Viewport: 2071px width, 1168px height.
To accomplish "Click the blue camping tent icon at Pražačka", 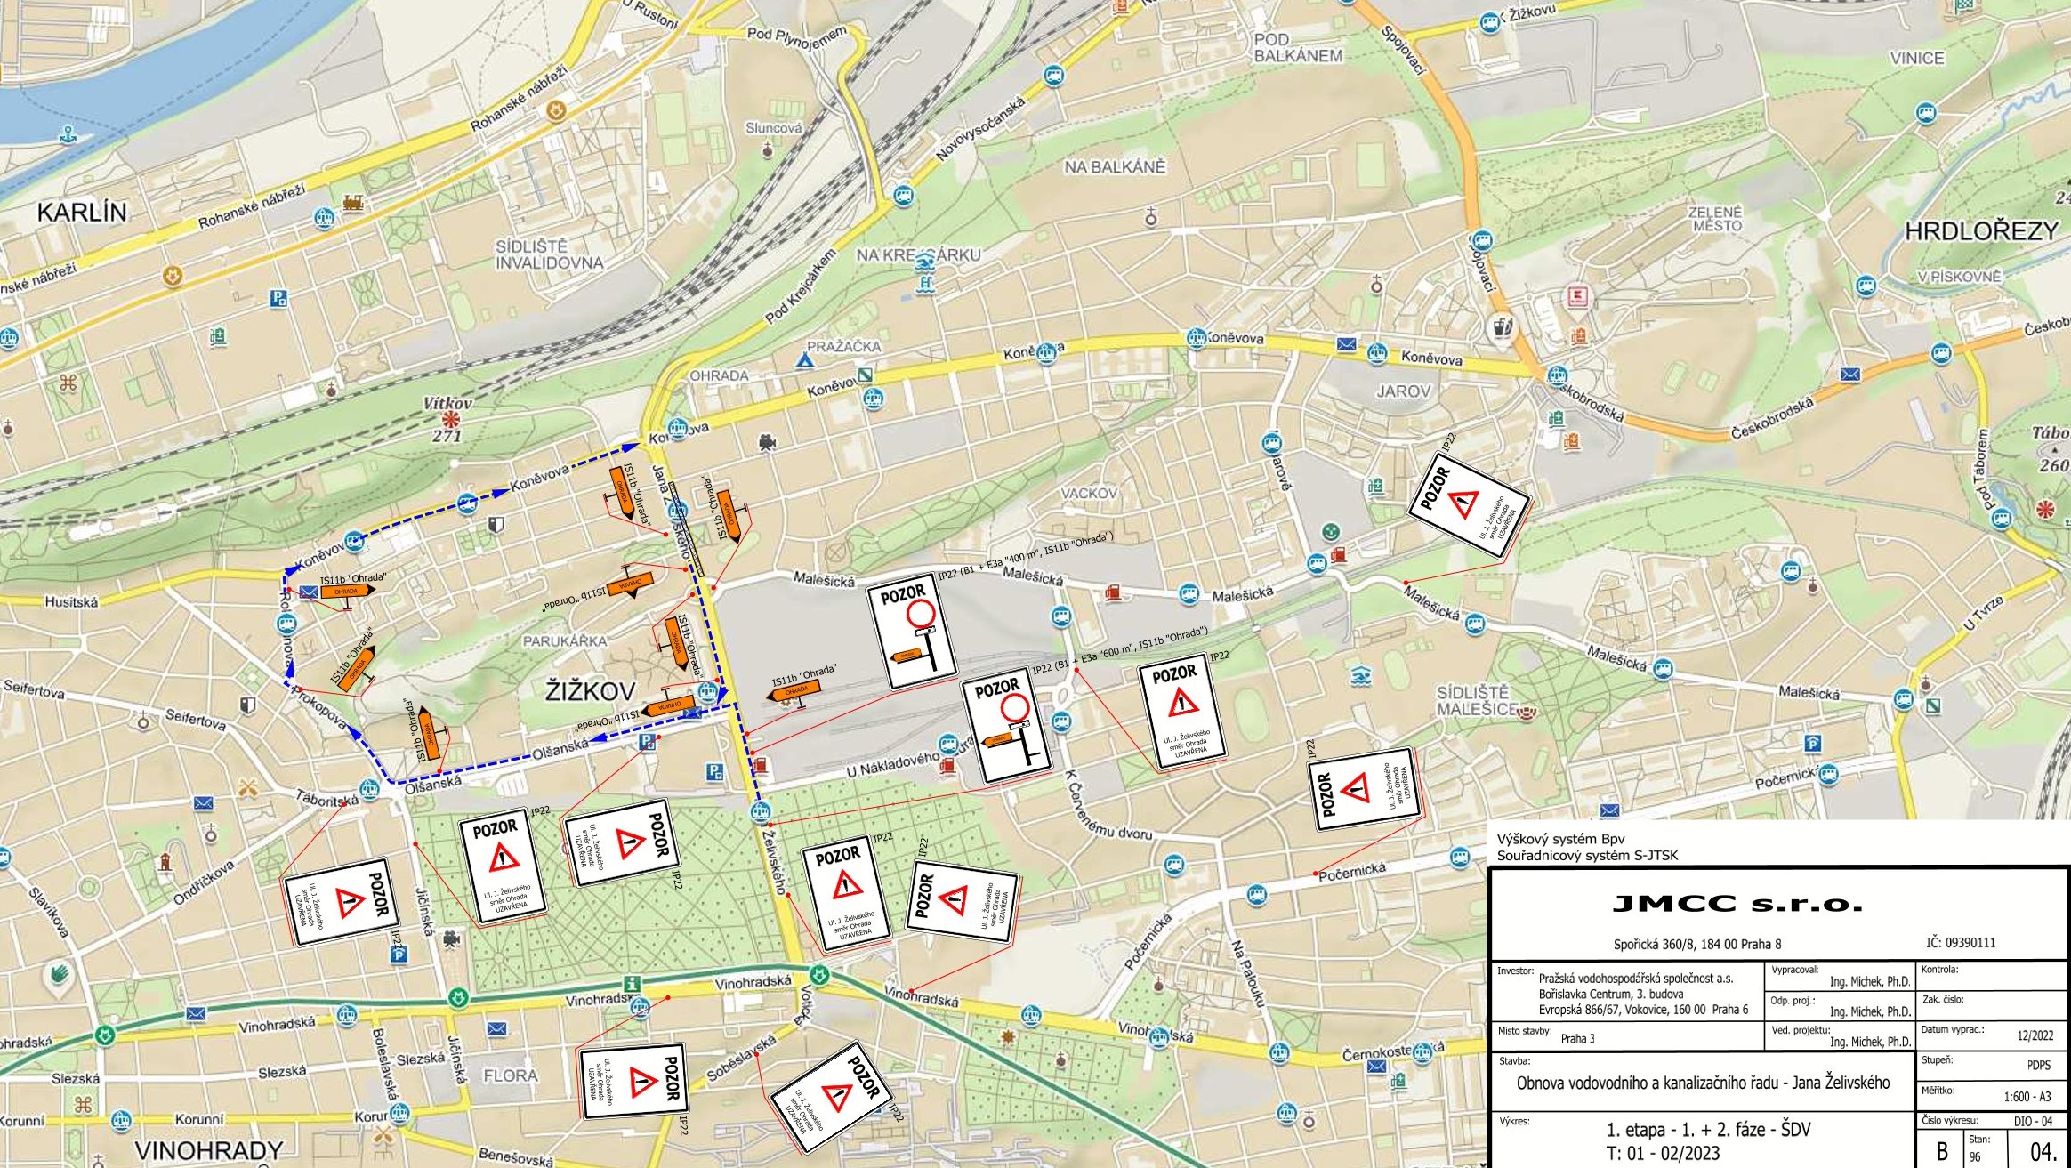I will (x=804, y=359).
